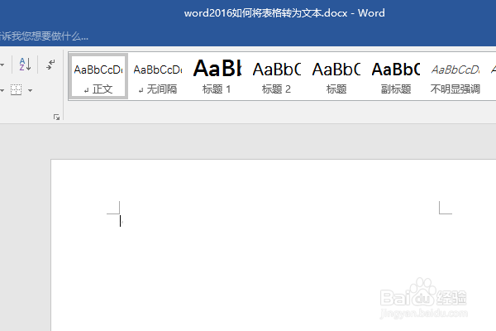Click the Tell me search field
This screenshot has height=331, width=496.
point(45,36)
